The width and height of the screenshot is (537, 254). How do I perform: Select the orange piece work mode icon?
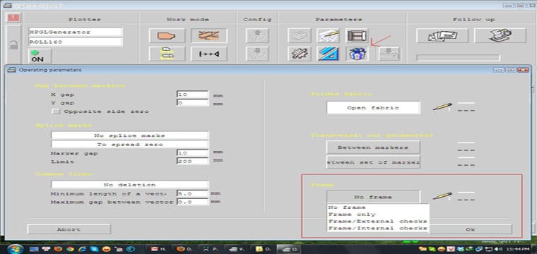pyautogui.click(x=167, y=35)
